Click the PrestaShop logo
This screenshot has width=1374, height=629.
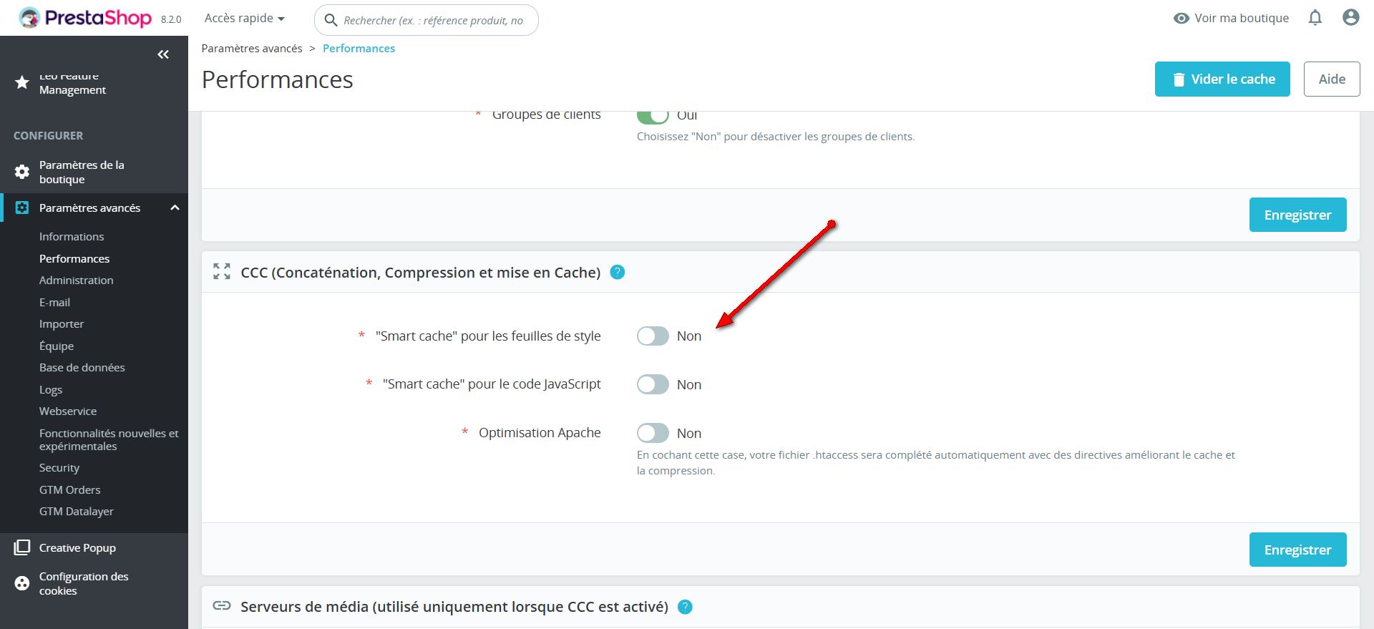click(86, 18)
